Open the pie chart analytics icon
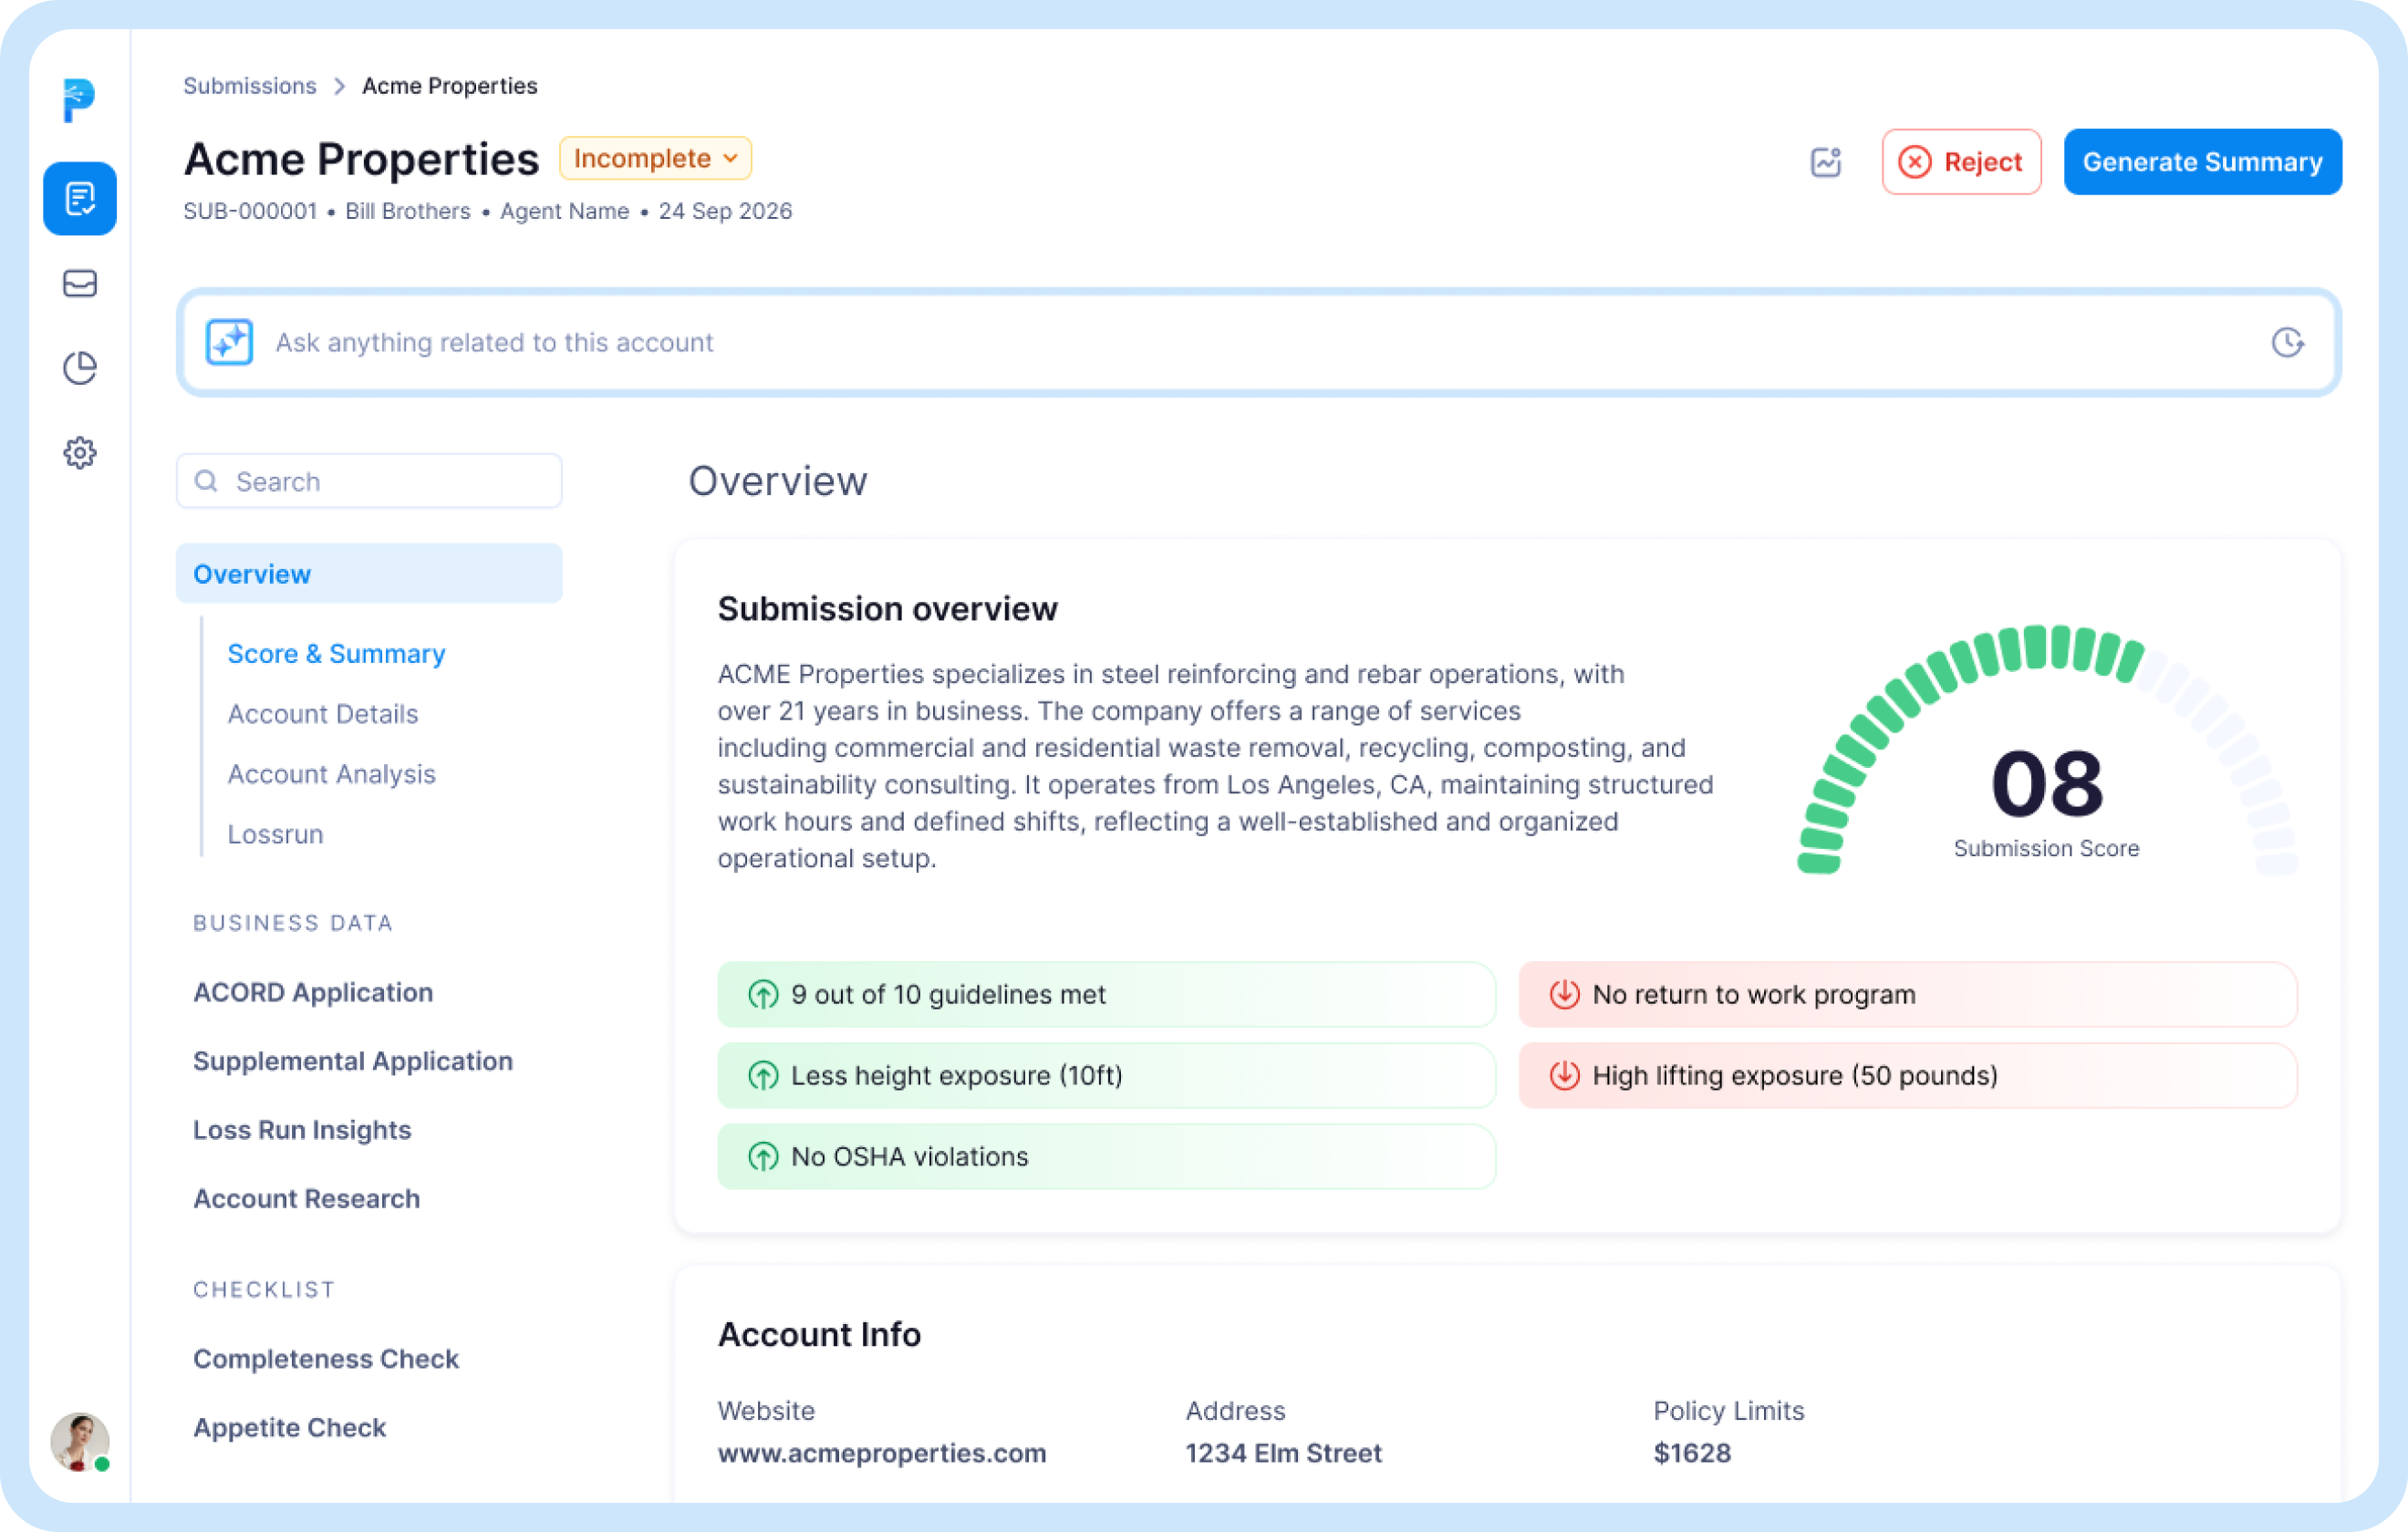 [80, 368]
